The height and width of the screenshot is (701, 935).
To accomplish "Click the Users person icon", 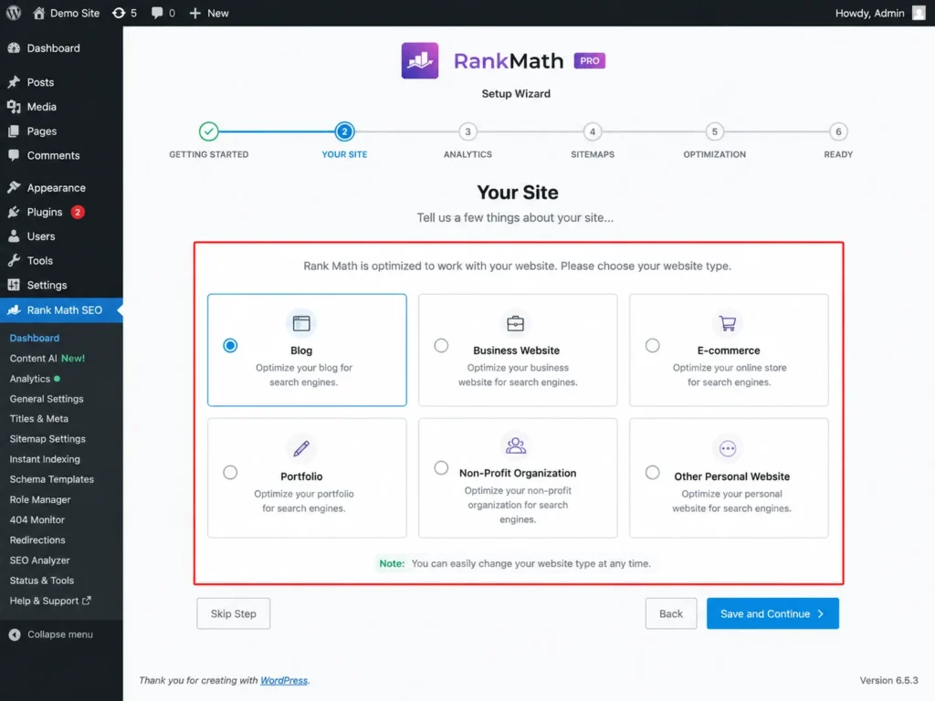I will click(x=14, y=236).
